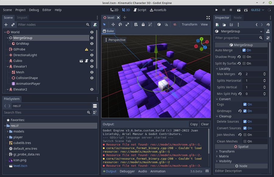Focus the Filter nodes field

click(54, 25)
